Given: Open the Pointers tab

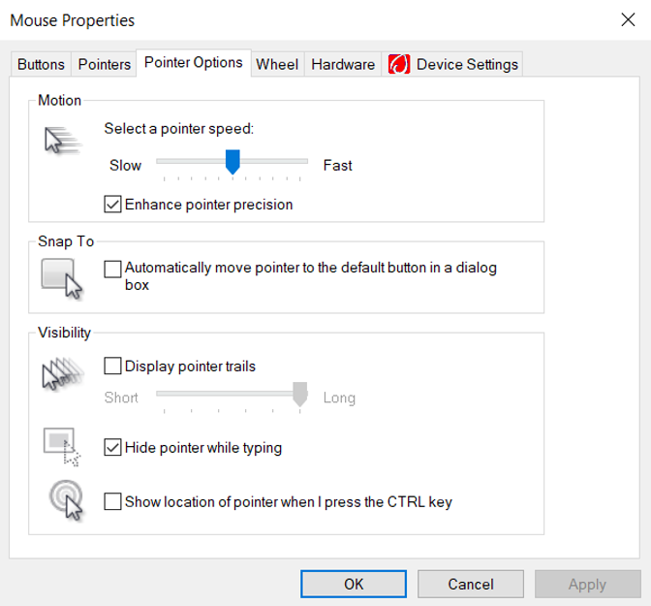Looking at the screenshot, I should (105, 64).
